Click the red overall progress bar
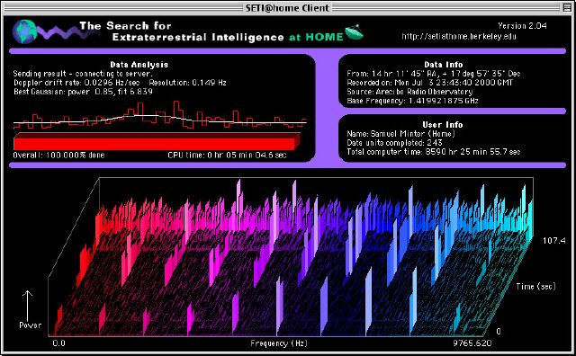Image resolution: width=576 pixels, height=356 pixels. click(157, 141)
